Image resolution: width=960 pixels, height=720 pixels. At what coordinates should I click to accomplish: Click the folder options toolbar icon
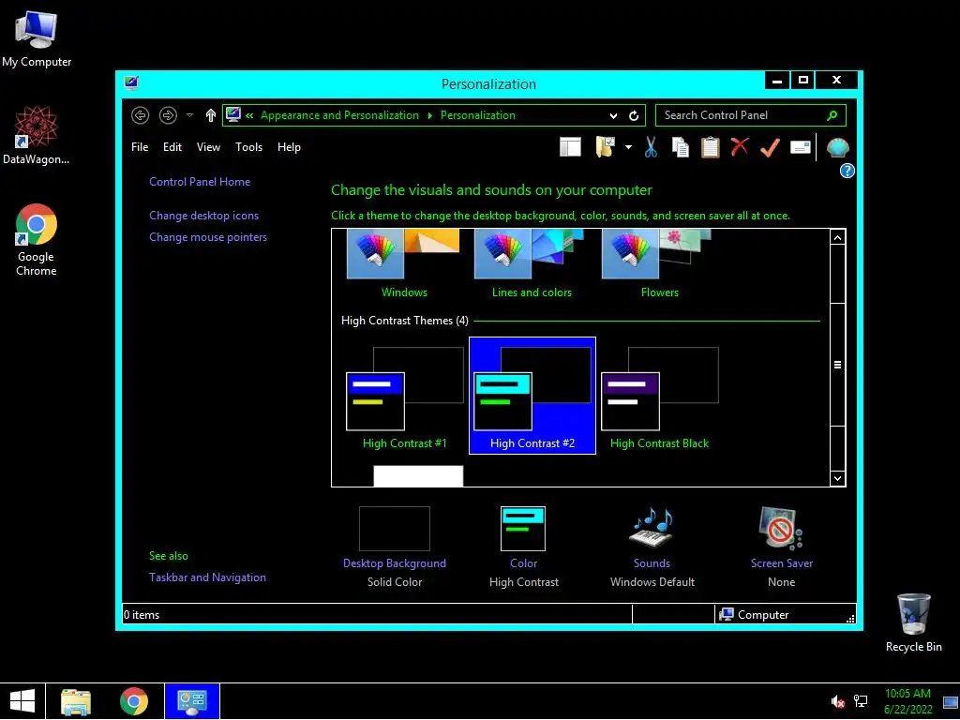point(605,147)
